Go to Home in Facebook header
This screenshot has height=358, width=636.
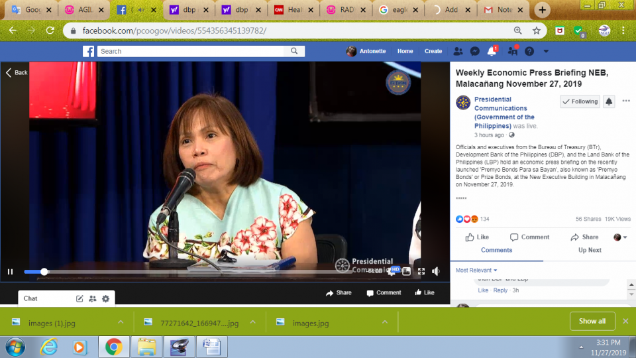click(x=405, y=51)
